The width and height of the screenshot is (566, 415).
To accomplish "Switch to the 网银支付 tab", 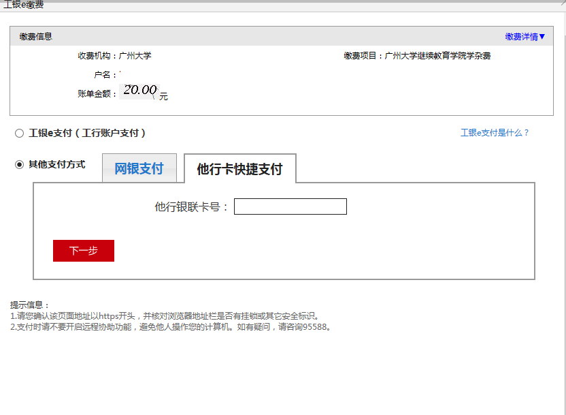I will 139,168.
